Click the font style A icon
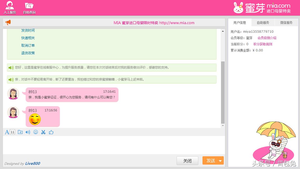The height and width of the screenshot is (169, 300). coord(7,132)
